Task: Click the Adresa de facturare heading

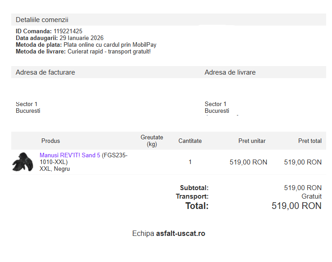Action: click(45, 72)
